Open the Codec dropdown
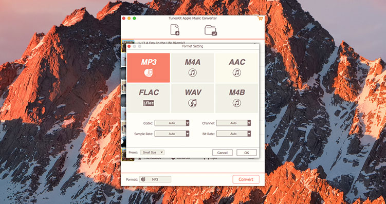The image size is (386, 204). point(172,123)
